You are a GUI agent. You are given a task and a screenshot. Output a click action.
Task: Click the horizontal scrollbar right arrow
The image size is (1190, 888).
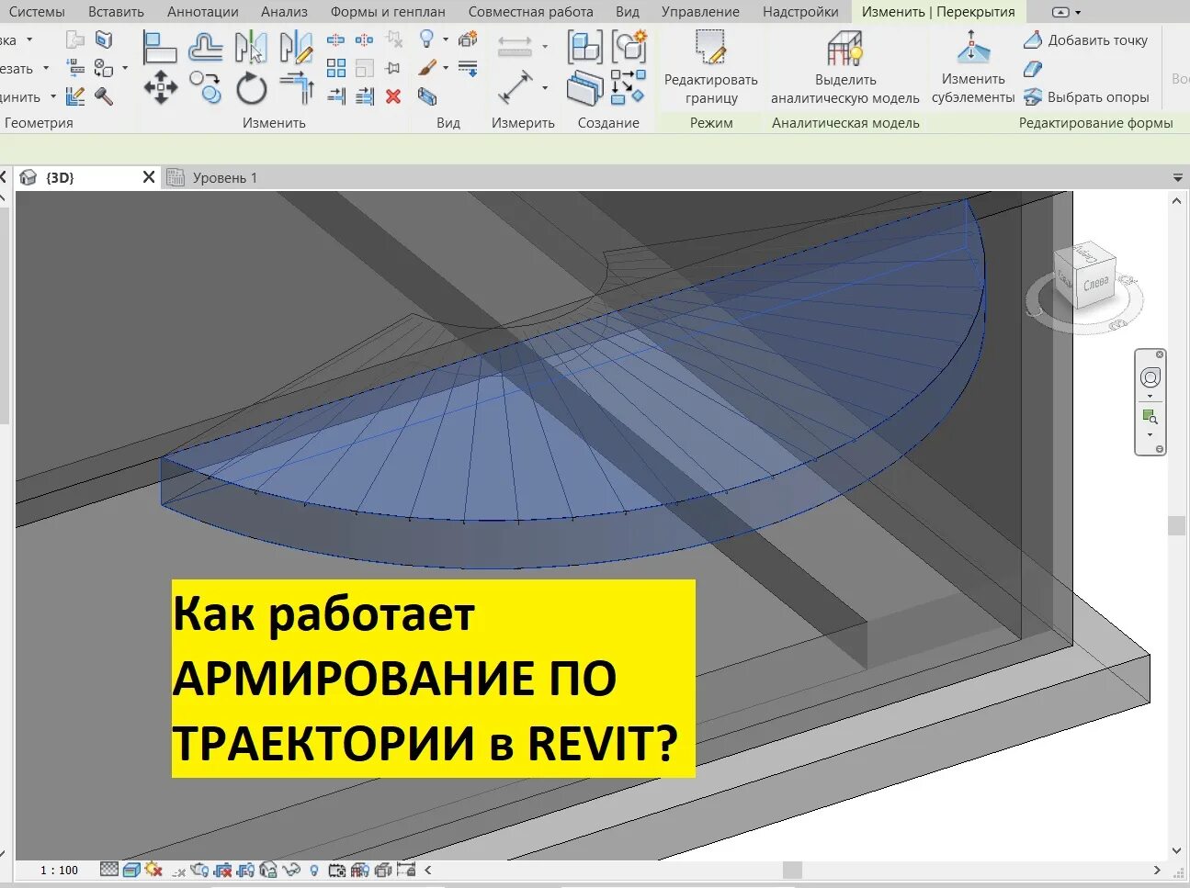pos(1156,870)
